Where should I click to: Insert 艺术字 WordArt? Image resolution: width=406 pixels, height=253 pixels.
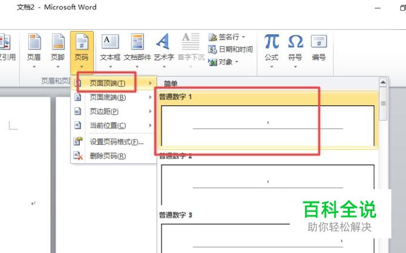(x=164, y=50)
